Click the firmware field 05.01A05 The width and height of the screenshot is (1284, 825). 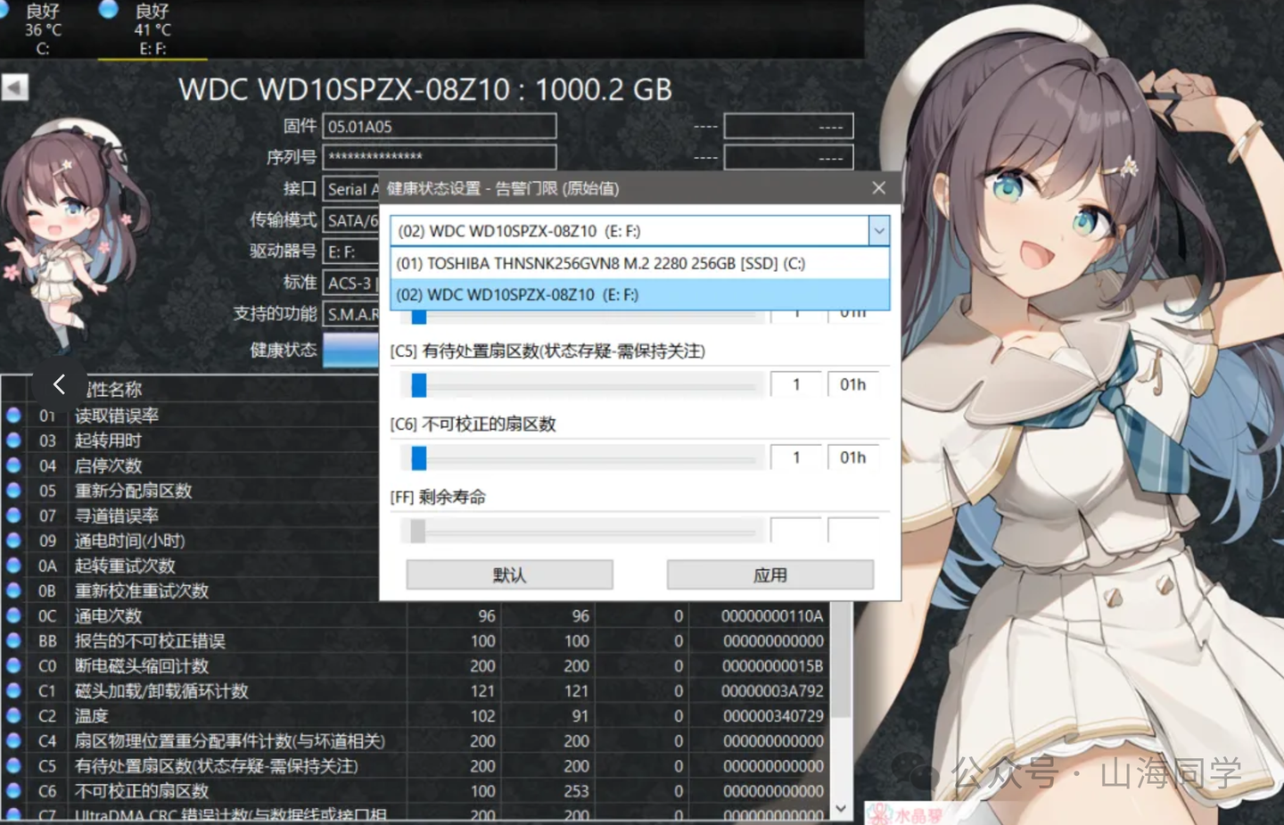tap(440, 126)
